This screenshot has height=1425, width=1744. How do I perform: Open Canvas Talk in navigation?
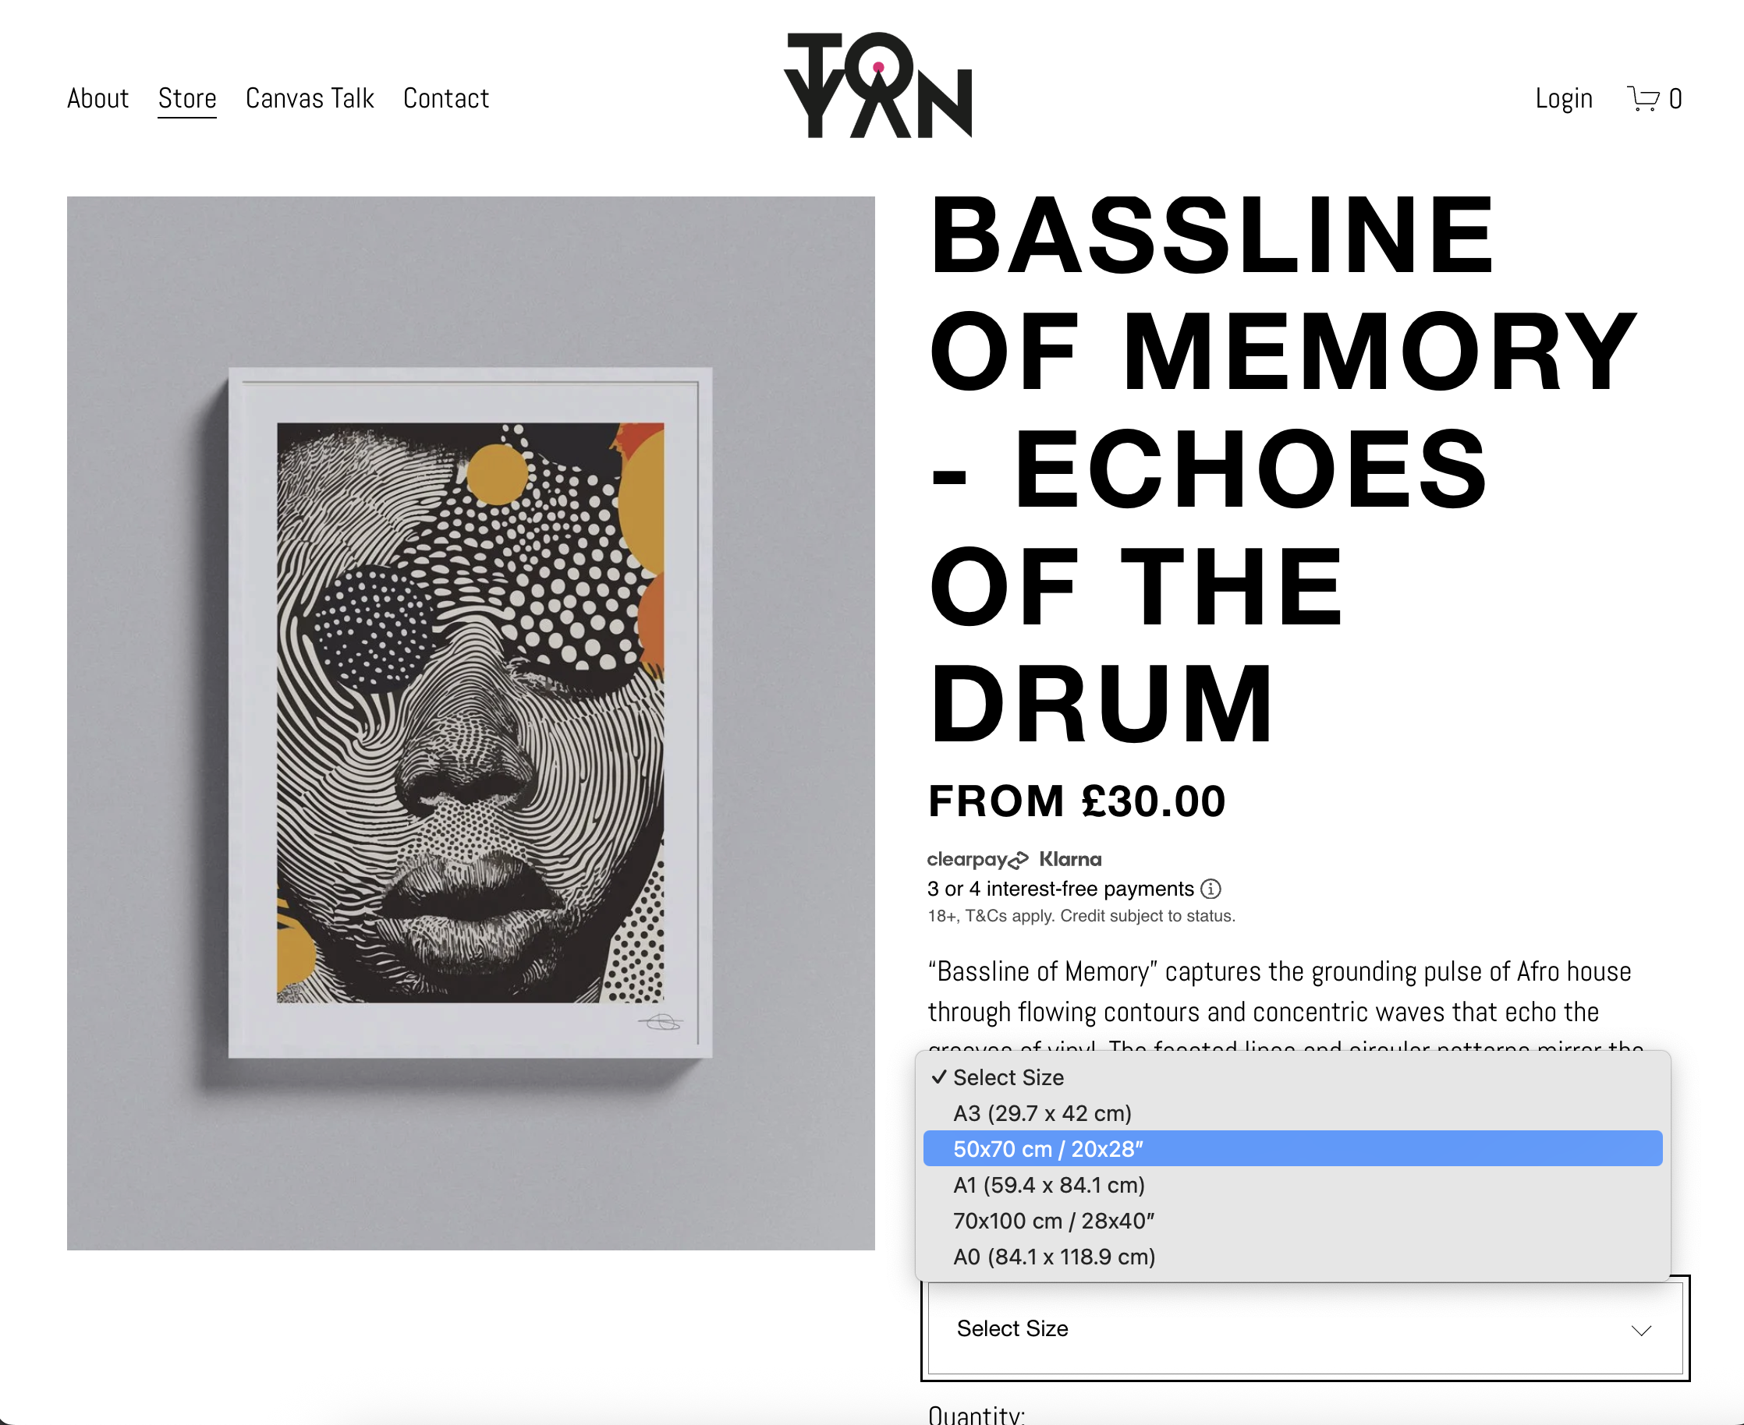(x=310, y=98)
